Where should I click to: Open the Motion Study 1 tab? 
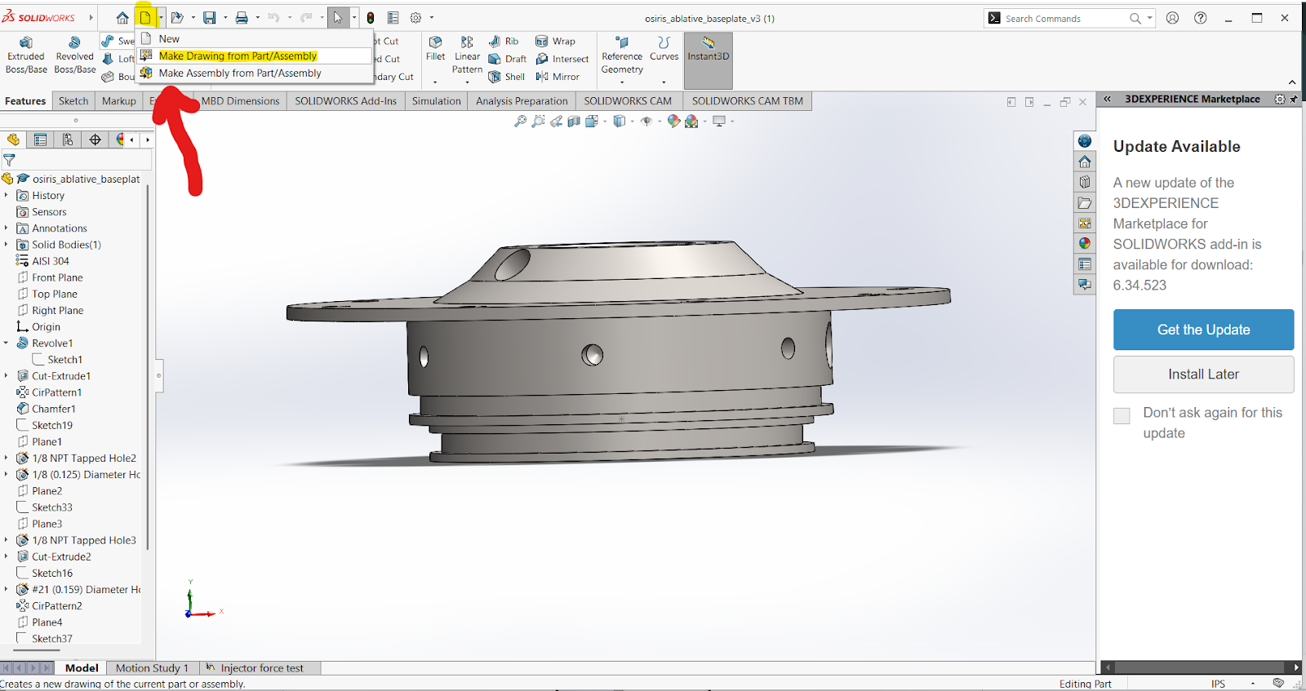[x=152, y=668]
